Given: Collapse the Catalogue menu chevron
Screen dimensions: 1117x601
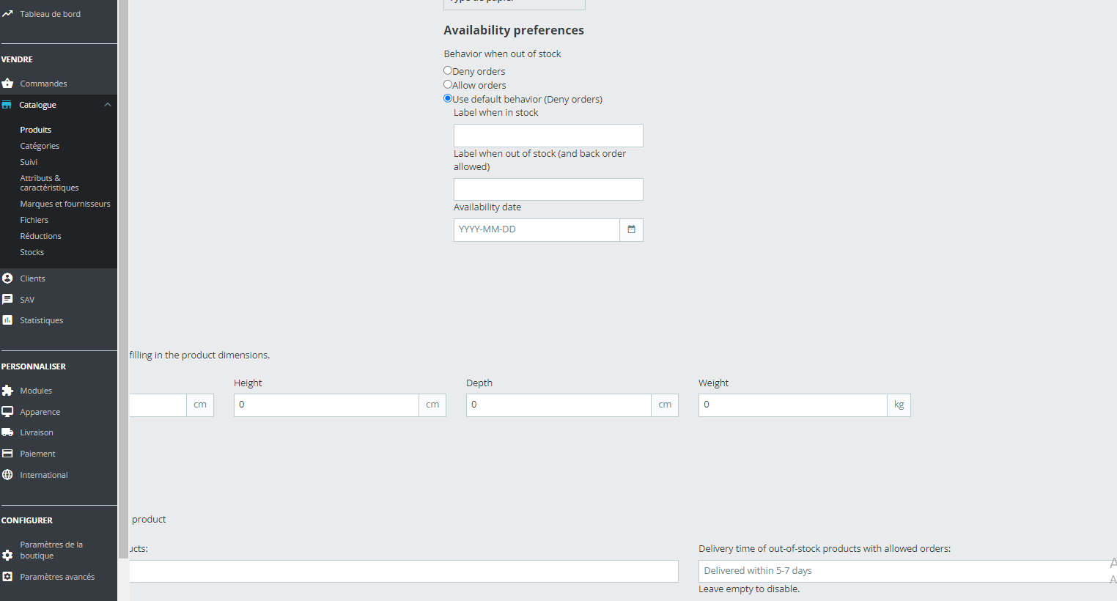Looking at the screenshot, I should [108, 105].
